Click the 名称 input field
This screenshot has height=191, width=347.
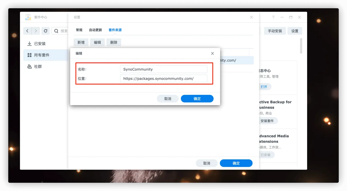point(164,69)
